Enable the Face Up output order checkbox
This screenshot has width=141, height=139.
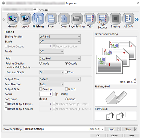(x=41, y=89)
